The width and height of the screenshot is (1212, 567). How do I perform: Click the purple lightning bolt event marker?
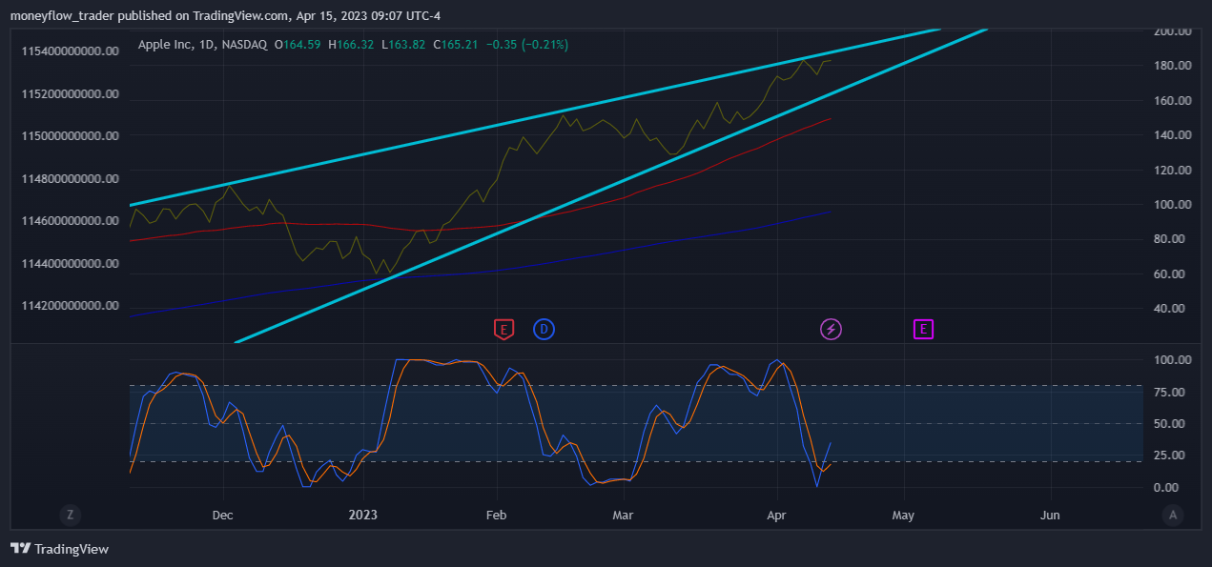pos(832,330)
